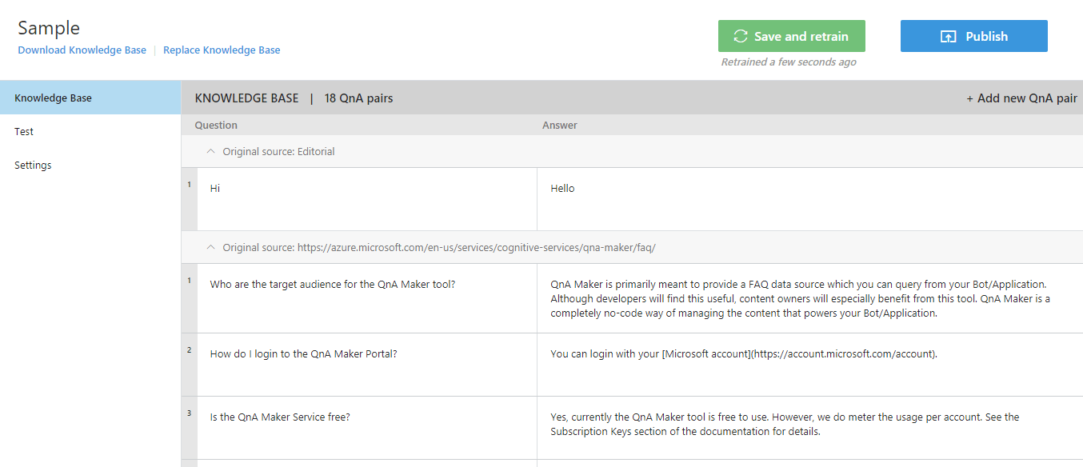Edit the 'How do I login' question
Image resolution: width=1083 pixels, height=467 pixels.
coord(366,364)
